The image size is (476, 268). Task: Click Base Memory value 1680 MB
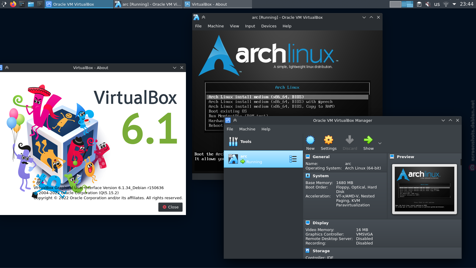(345, 183)
